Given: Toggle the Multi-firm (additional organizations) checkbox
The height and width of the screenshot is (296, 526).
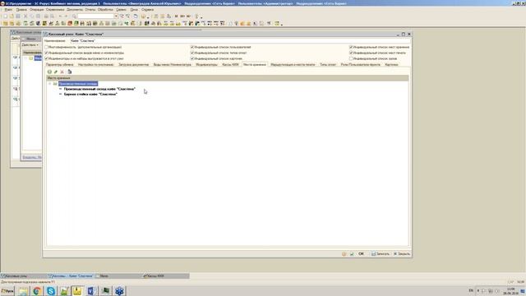Looking at the screenshot, I should point(47,48).
